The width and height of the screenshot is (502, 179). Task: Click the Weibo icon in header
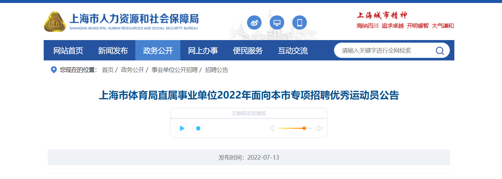click(254, 23)
